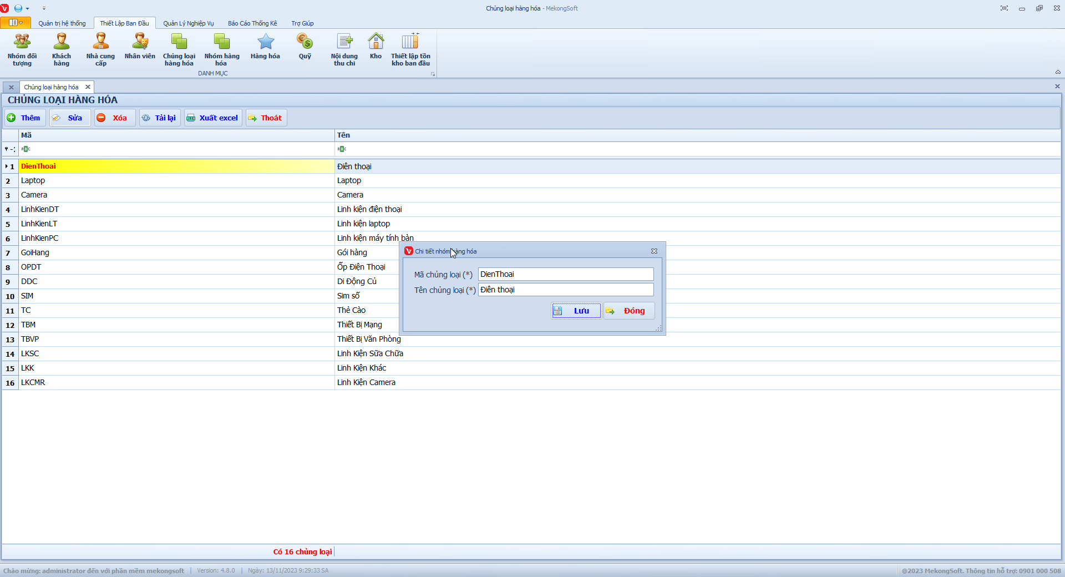Click the Xuất excel export button
1065x577 pixels.
(x=213, y=118)
